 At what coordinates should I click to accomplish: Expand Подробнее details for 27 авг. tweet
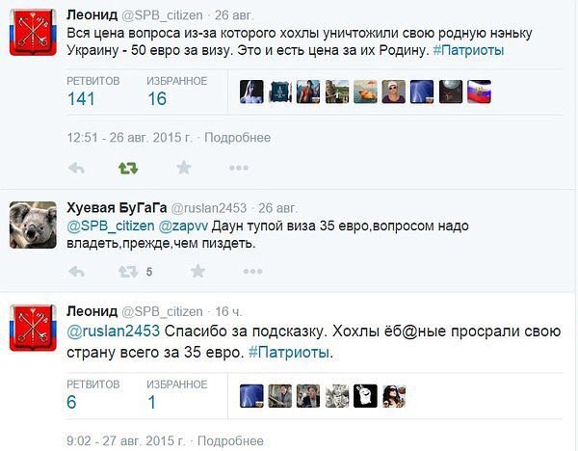tap(230, 441)
